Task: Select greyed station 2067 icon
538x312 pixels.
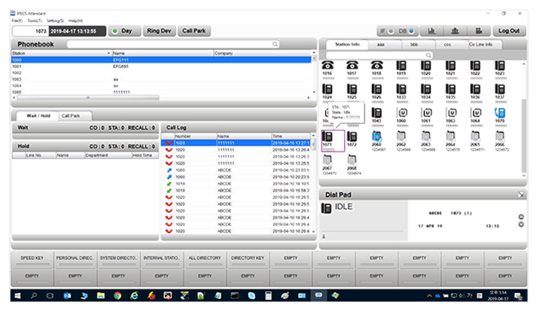Action: [x=327, y=160]
